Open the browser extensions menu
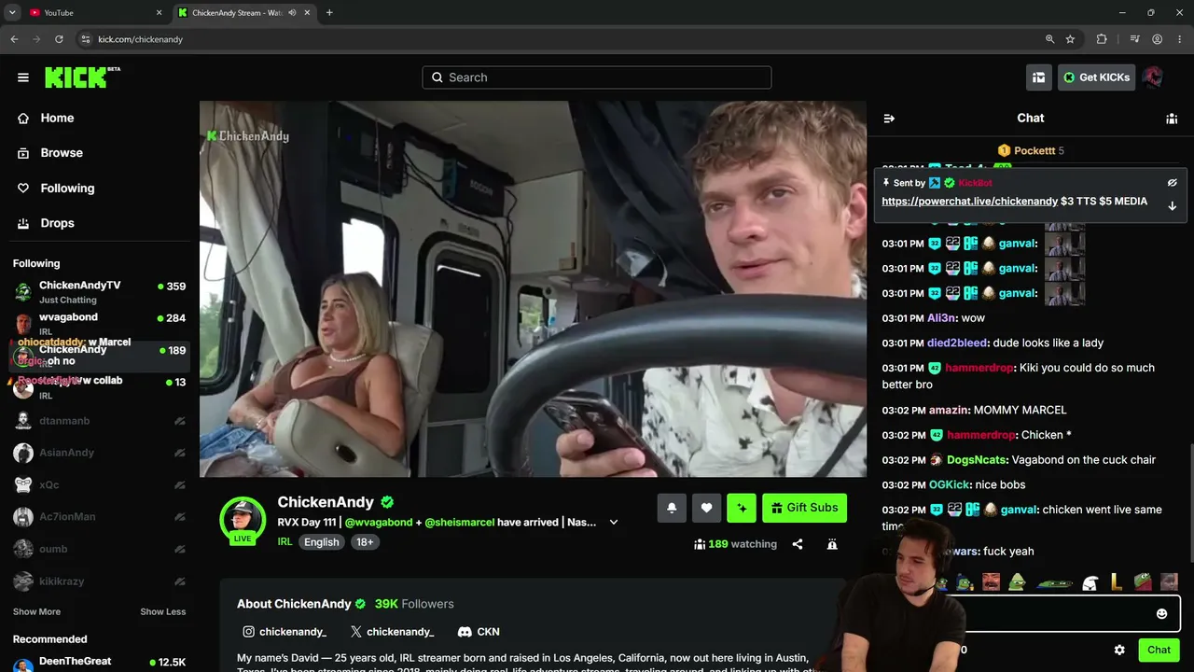Viewport: 1194px width, 672px height. click(1102, 39)
